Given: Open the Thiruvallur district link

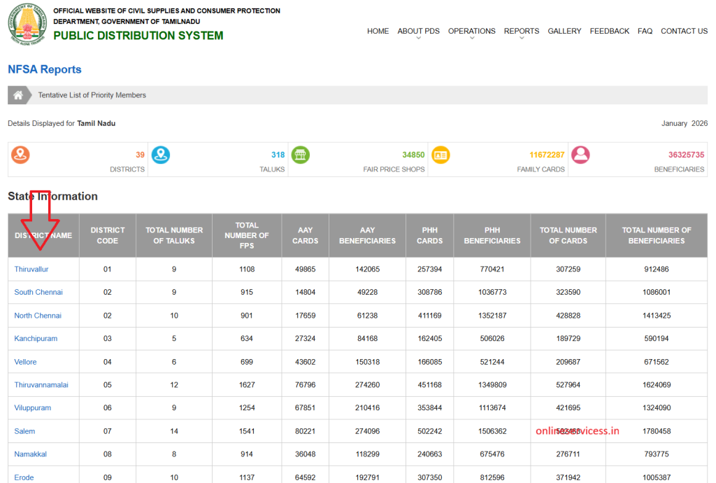Looking at the screenshot, I should 31,269.
